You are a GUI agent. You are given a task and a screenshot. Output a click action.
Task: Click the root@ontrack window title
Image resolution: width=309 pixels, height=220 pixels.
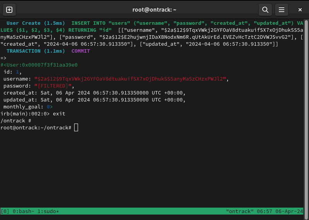154,10
